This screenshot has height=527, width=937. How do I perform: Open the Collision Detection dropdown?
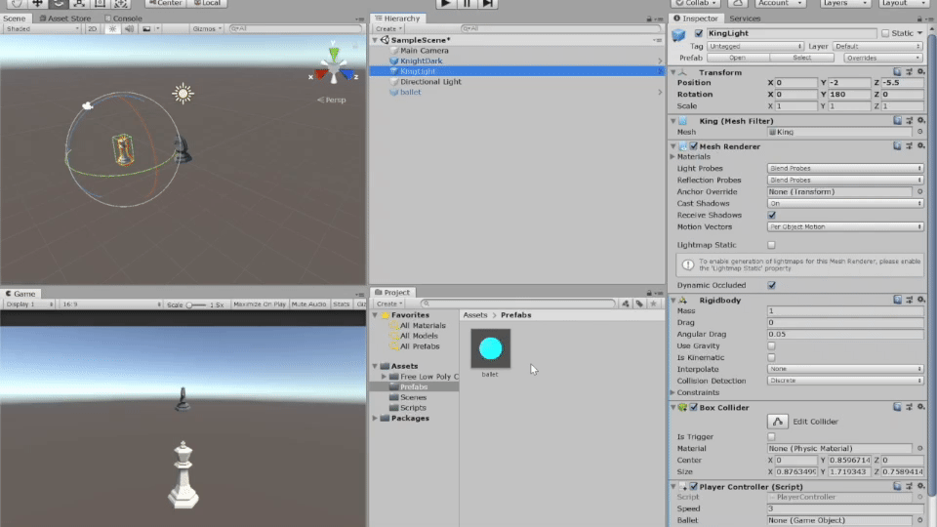tap(844, 381)
